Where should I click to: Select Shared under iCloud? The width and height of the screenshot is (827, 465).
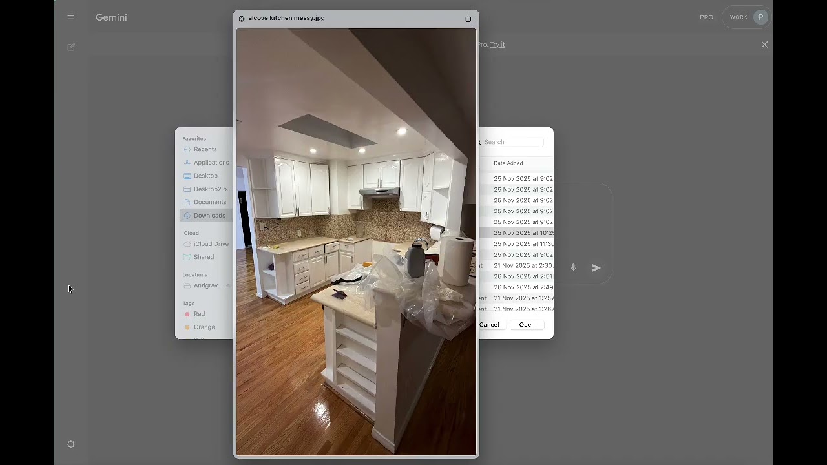[x=205, y=257]
